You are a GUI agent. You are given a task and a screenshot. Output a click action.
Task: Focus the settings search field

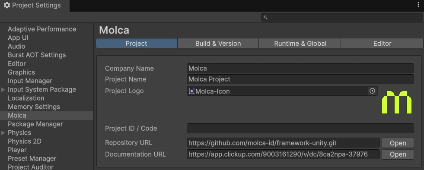click(x=342, y=18)
